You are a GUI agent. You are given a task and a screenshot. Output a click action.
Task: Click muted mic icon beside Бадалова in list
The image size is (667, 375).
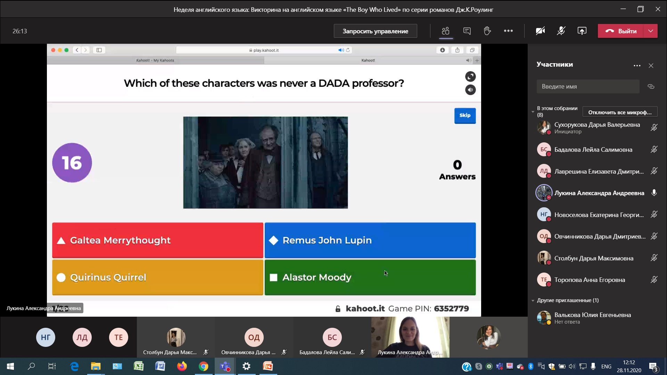[654, 149]
